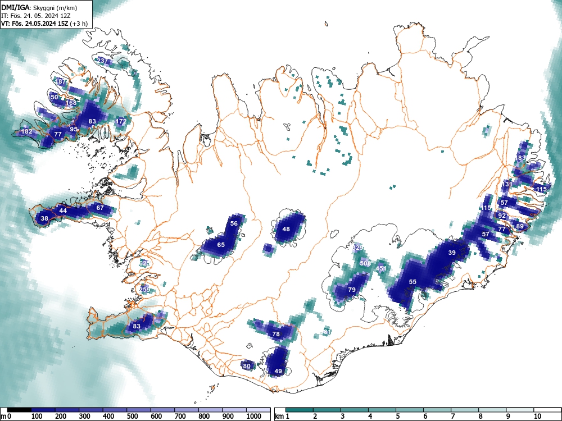This screenshot has width=562, height=421.
Task: Click the white swatch ending the km legend
Action: (x=547, y=410)
